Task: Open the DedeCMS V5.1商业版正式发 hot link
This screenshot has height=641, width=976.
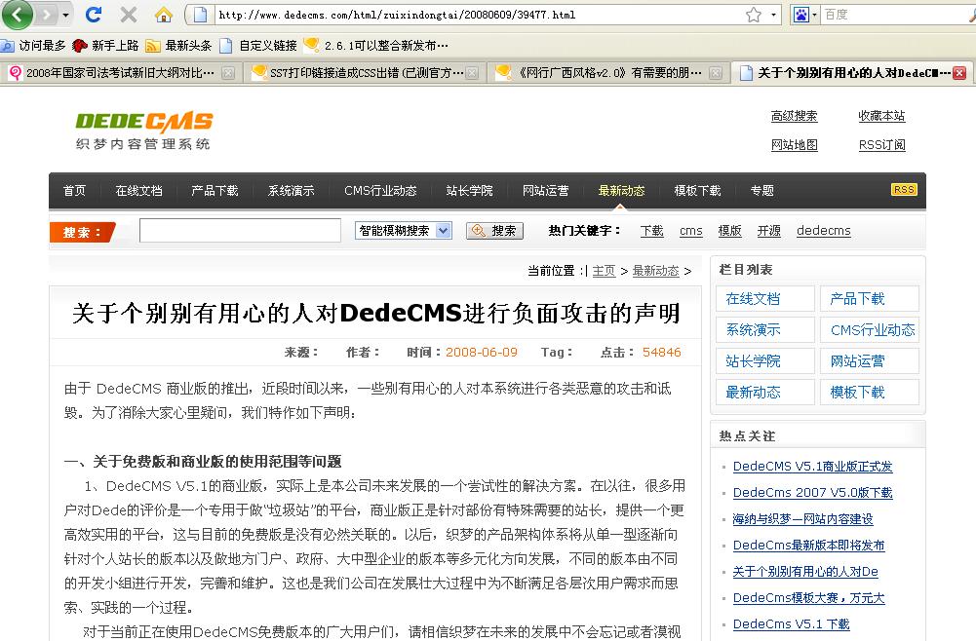Action: (x=812, y=467)
